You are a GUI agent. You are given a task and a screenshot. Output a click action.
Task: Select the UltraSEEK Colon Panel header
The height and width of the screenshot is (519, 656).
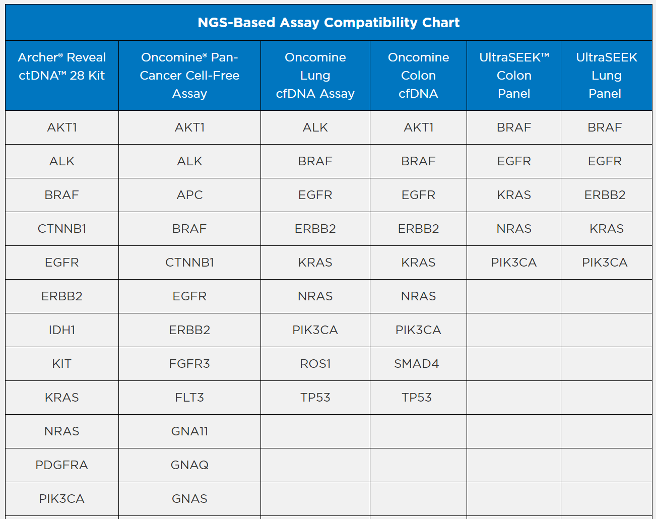coord(514,76)
